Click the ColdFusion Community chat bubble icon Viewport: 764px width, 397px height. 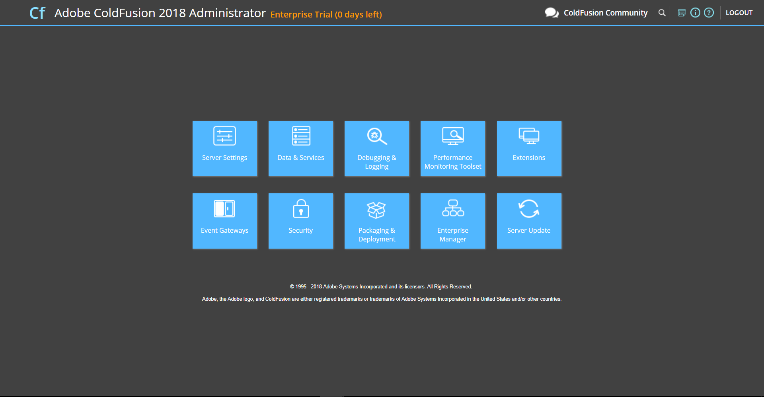pos(552,13)
